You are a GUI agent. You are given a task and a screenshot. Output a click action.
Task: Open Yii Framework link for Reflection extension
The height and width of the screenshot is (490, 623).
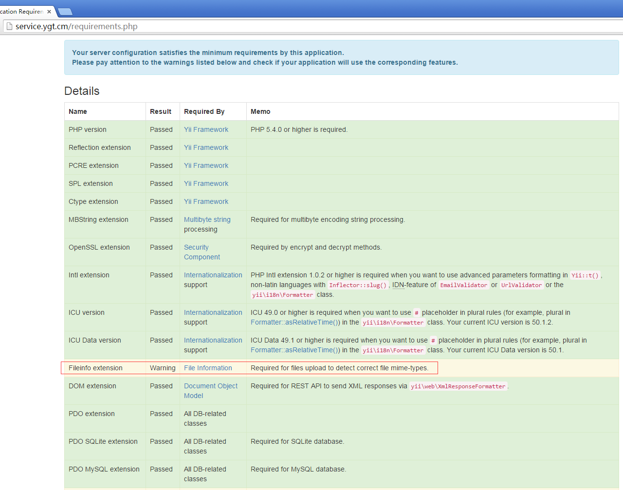click(206, 147)
